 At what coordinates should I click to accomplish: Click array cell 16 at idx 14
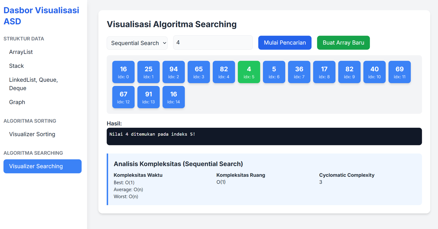pos(174,97)
